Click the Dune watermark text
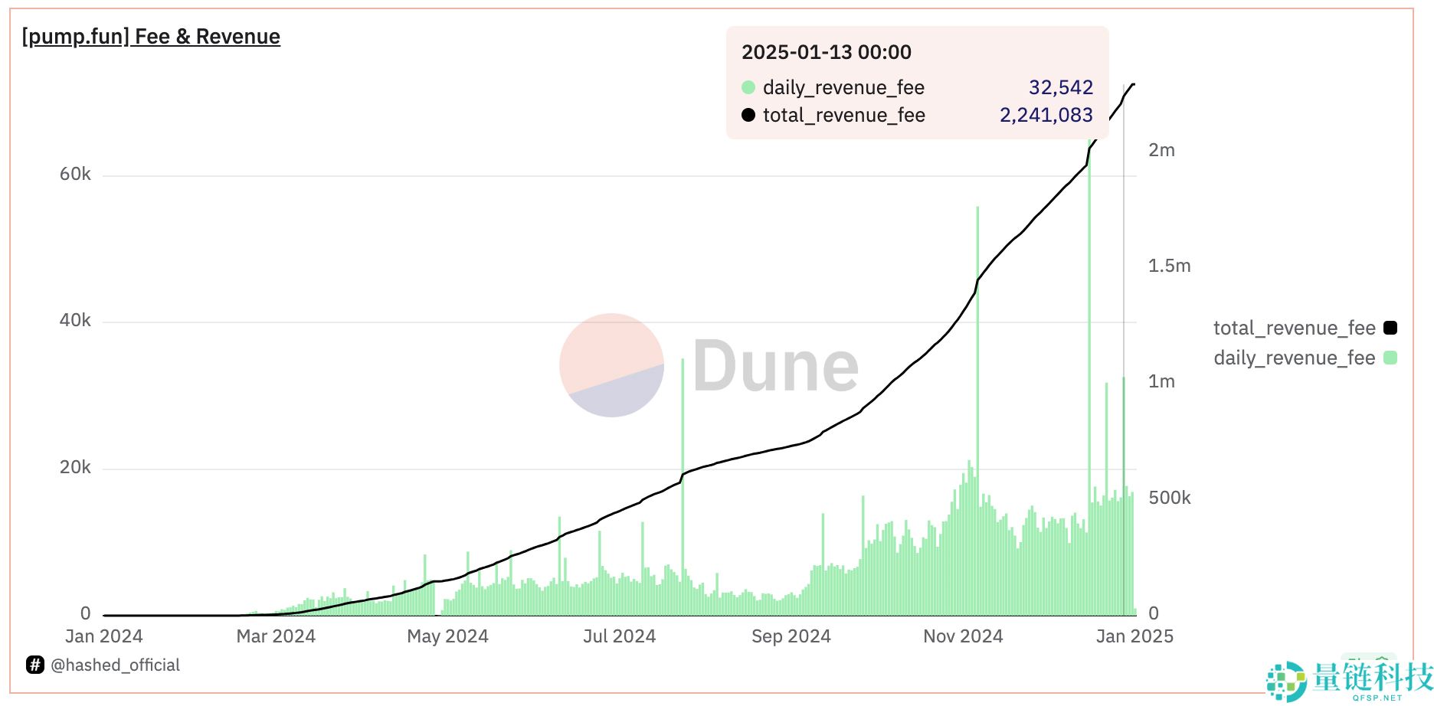The height and width of the screenshot is (706, 1434). pyautogui.click(x=775, y=367)
